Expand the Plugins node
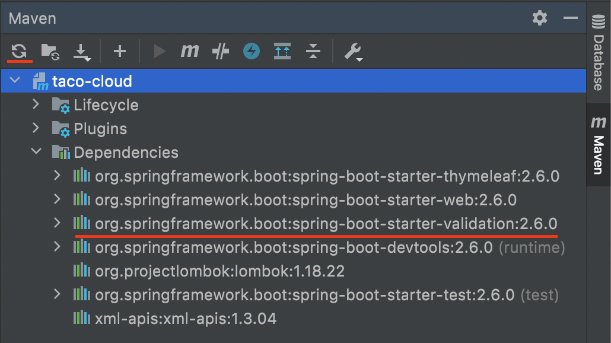Screen dimensions: 611x343 (x=36, y=128)
